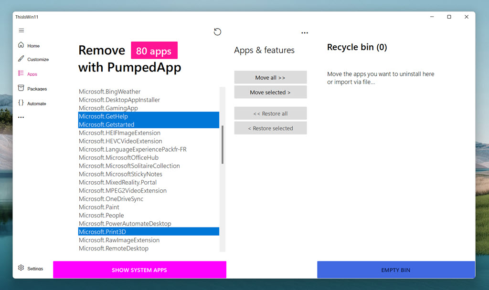Select Microsoft.DesktopAppInstaller entry
Viewport: 489px width, 290px height.
(149, 100)
